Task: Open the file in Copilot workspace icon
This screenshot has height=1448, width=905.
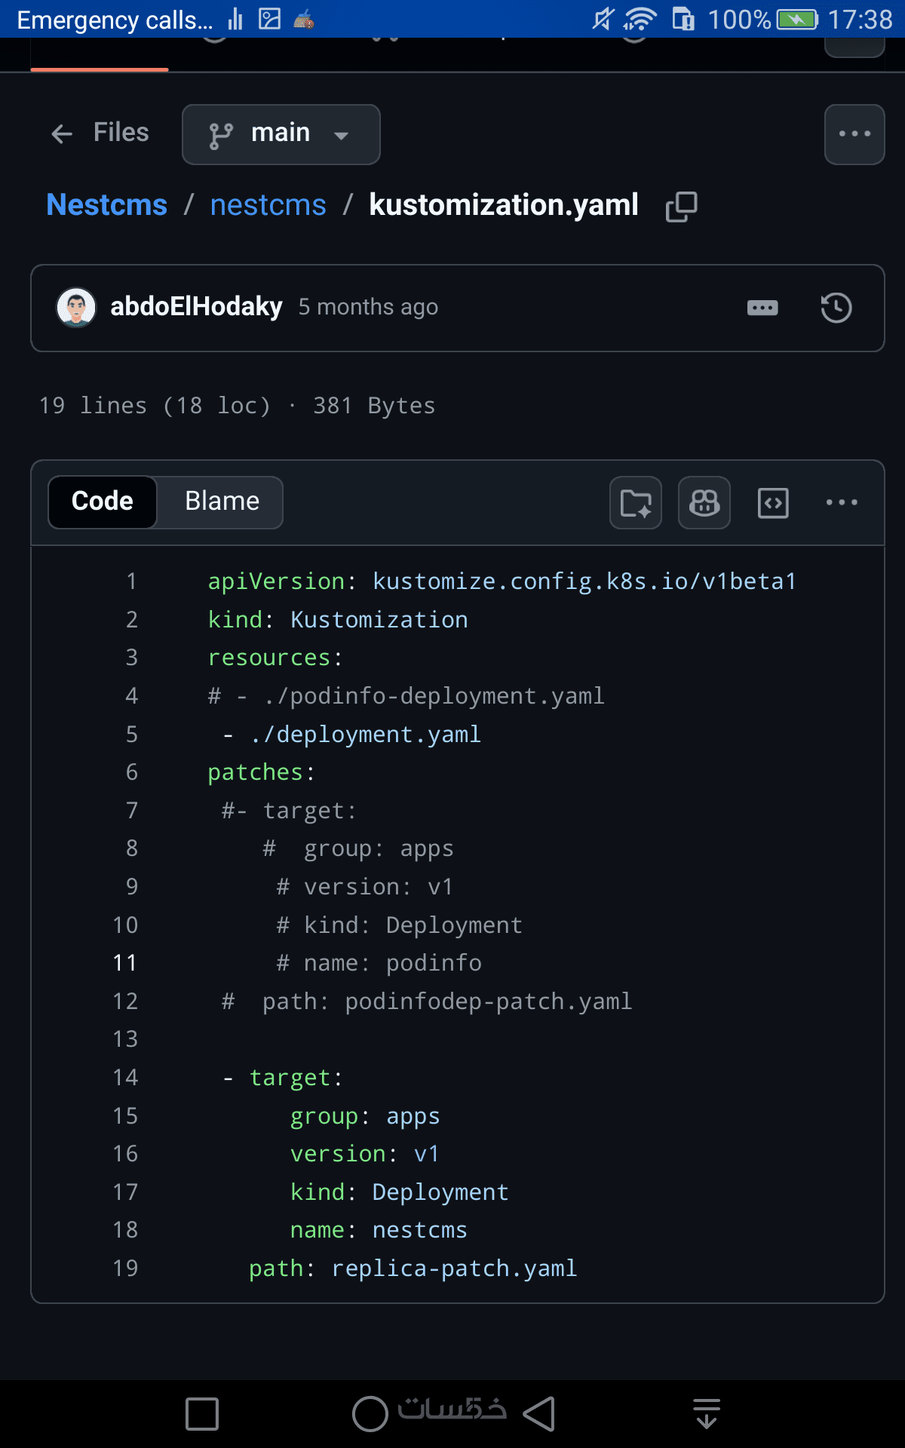Action: click(635, 503)
